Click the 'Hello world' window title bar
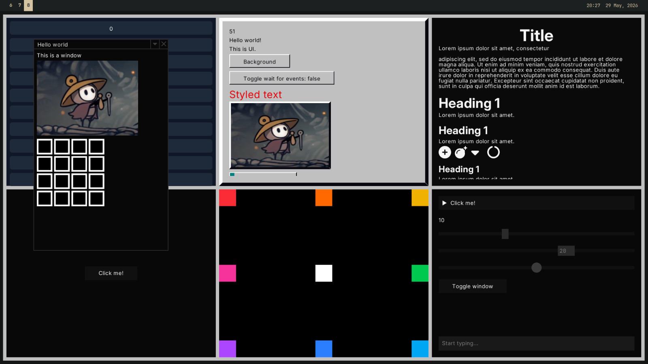This screenshot has height=364, width=648. (x=92, y=44)
